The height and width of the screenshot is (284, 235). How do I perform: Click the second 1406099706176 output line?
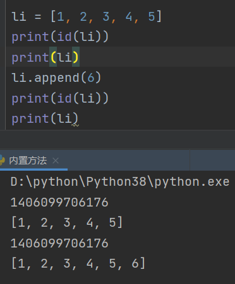coord(59,243)
